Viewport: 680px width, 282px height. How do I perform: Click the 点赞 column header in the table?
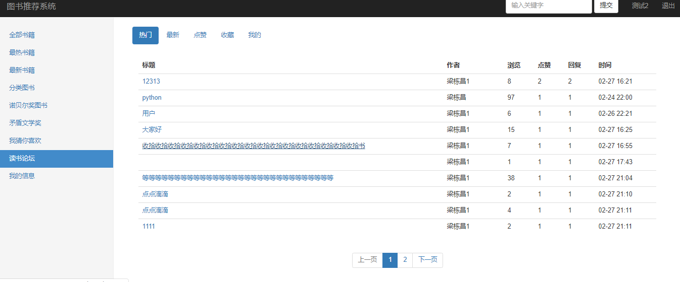545,65
